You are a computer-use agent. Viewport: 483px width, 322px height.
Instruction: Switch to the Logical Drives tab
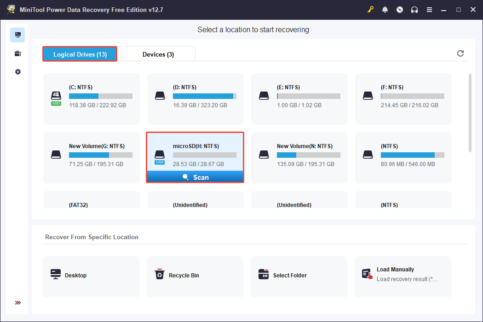(x=80, y=54)
